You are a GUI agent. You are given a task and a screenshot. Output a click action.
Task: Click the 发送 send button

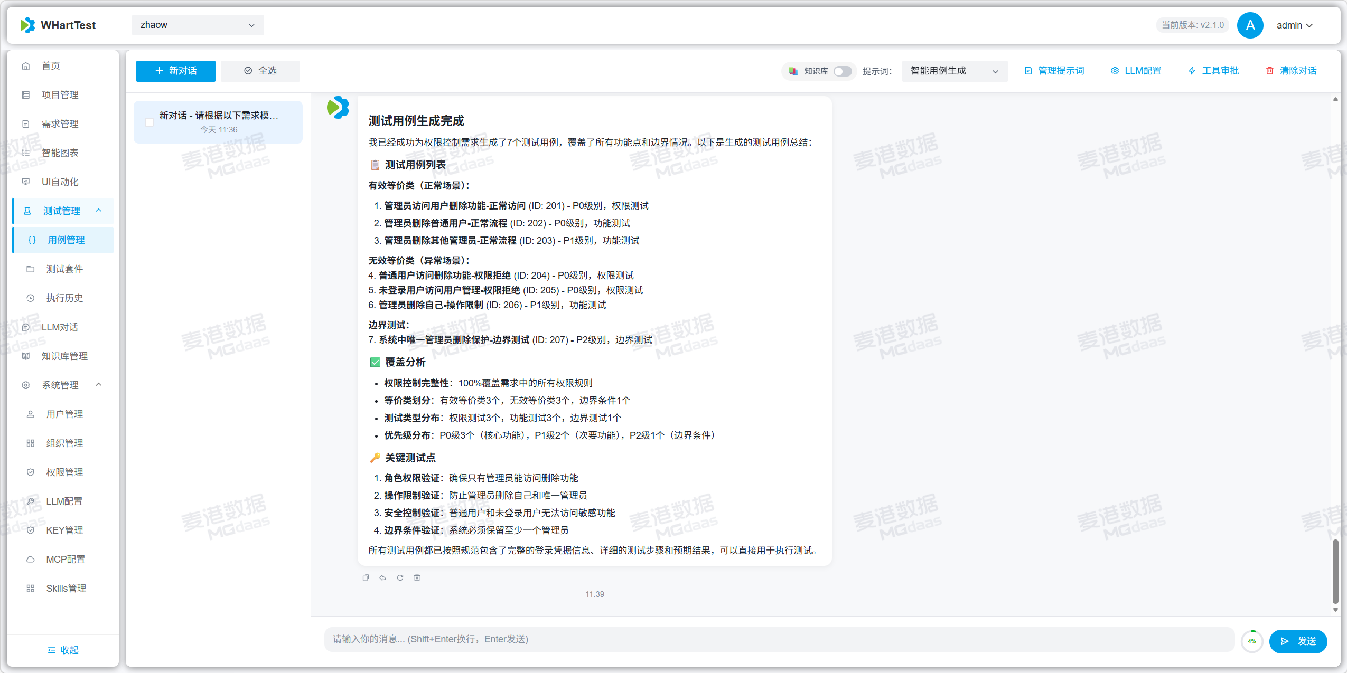click(1298, 641)
